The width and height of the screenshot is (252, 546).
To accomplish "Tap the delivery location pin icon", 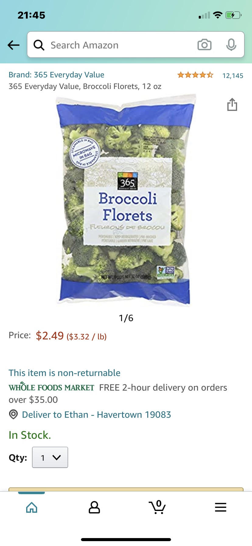I will (x=13, y=414).
